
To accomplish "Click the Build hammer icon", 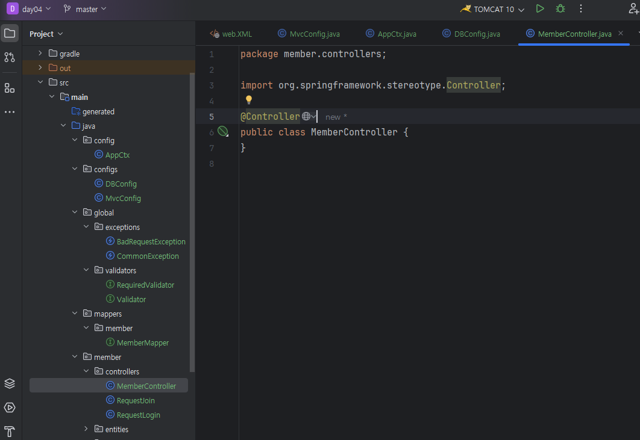I will pos(10,431).
